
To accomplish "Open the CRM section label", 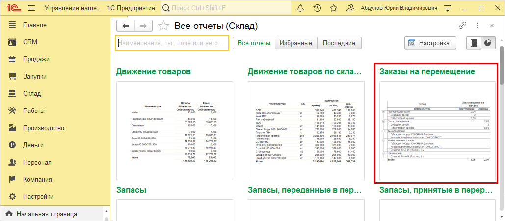I will coord(30,42).
